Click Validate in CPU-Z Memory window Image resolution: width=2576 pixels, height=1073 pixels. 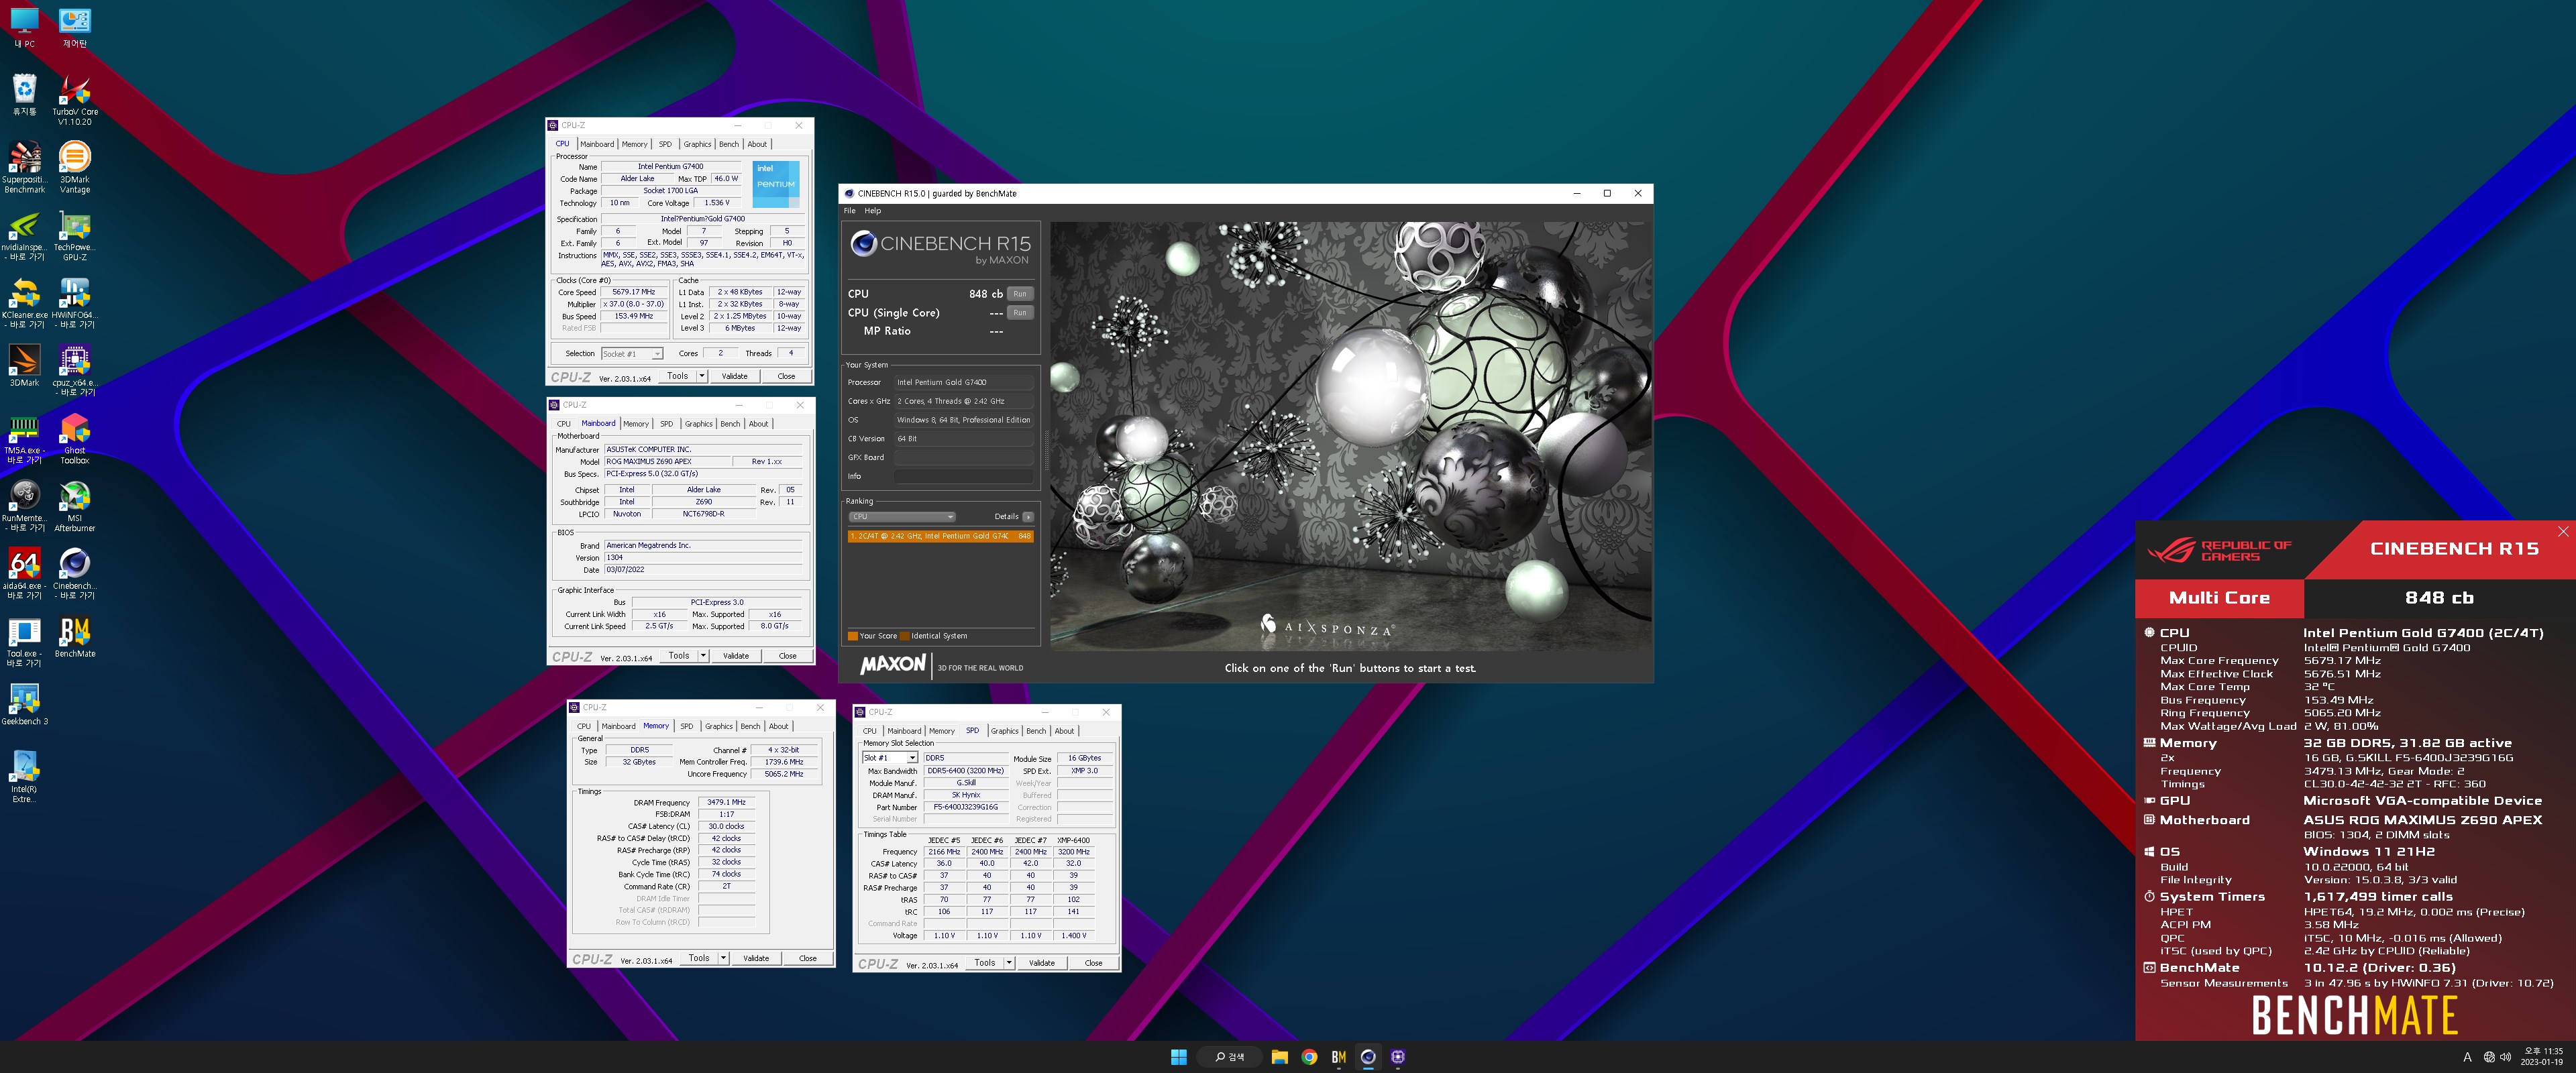(756, 958)
